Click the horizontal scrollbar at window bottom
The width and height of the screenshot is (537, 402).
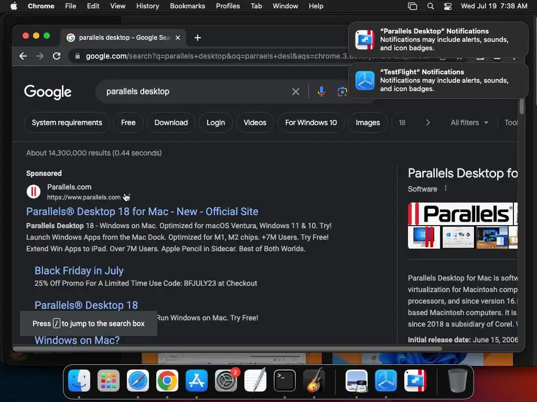coord(228,349)
